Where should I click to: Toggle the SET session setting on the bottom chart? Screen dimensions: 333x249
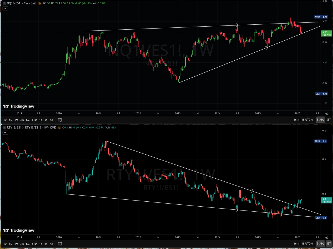[329, 244]
